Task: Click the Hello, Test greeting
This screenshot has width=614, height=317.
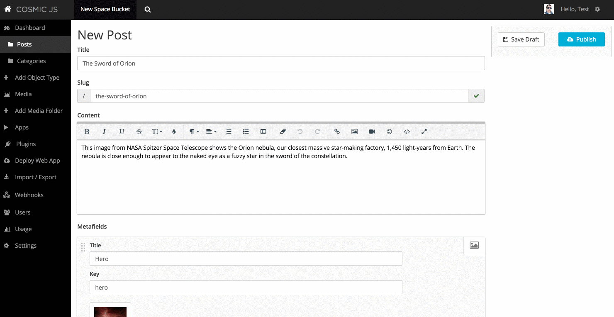Action: click(x=575, y=9)
